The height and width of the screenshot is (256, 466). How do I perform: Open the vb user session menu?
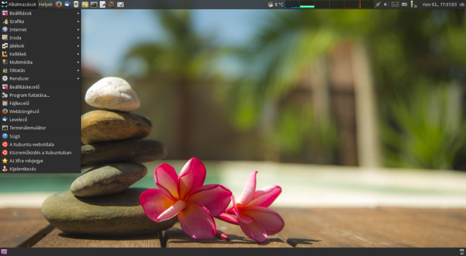(x=461, y=5)
